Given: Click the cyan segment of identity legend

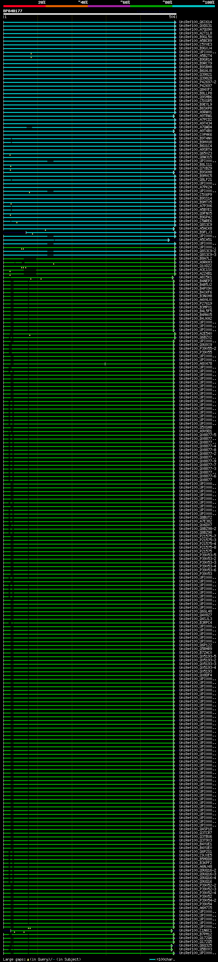Looking at the screenshot, I should (x=193, y=6).
